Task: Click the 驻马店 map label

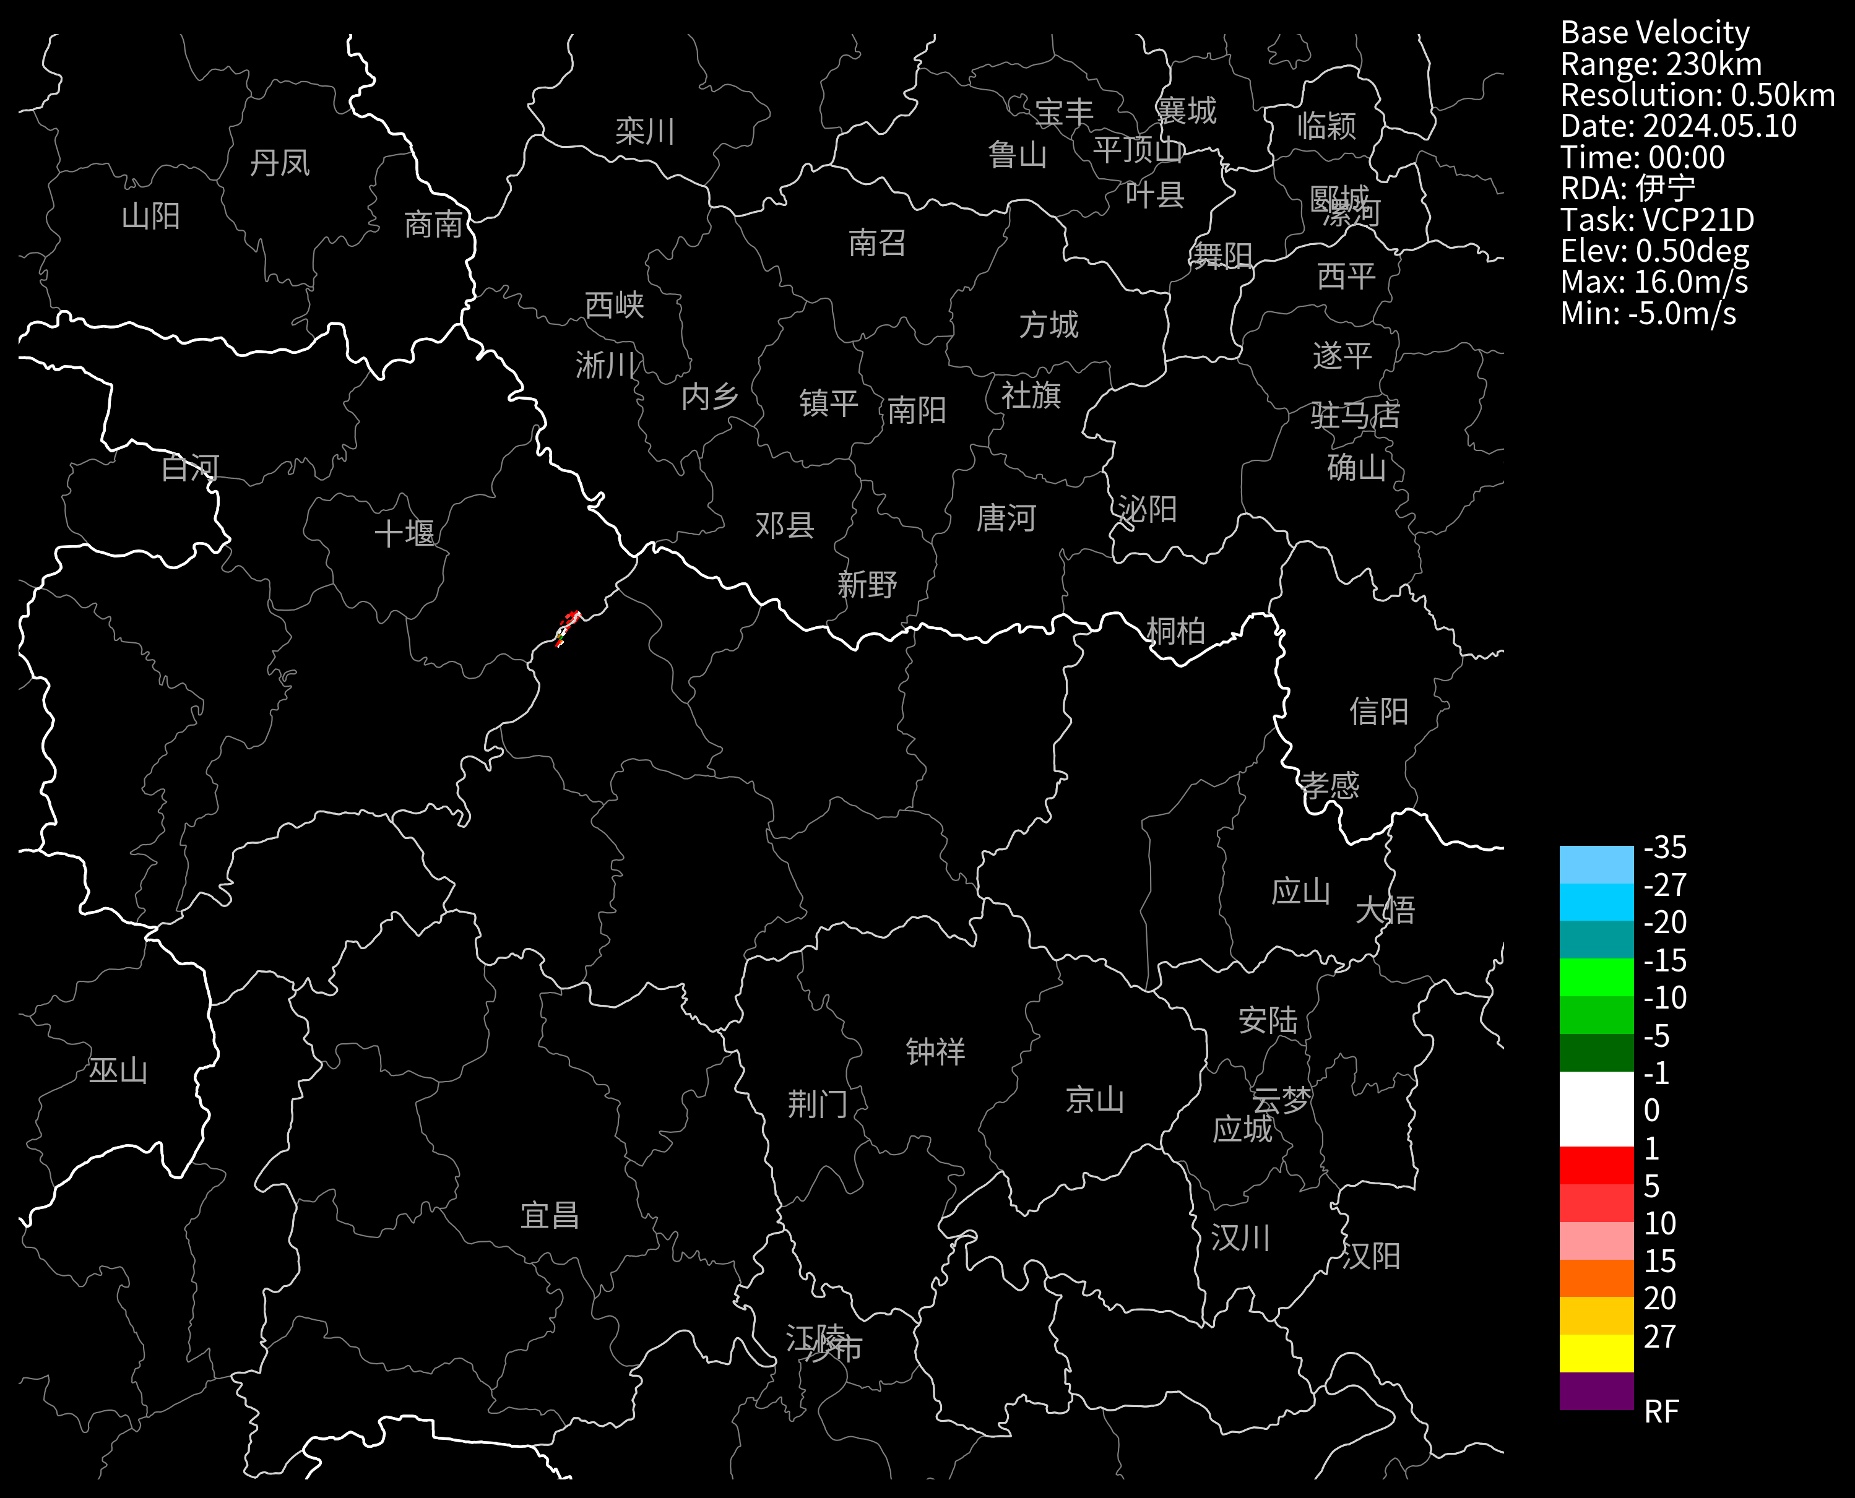Action: coord(1356,415)
